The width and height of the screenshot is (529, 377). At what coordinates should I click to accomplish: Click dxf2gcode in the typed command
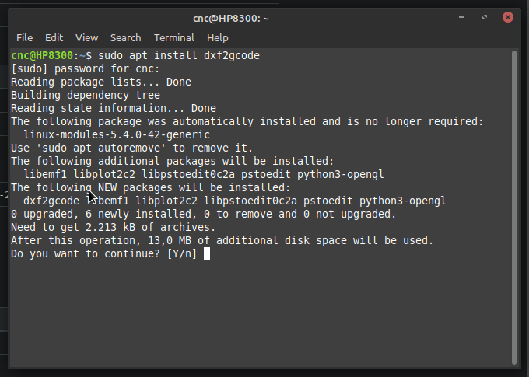(x=232, y=56)
